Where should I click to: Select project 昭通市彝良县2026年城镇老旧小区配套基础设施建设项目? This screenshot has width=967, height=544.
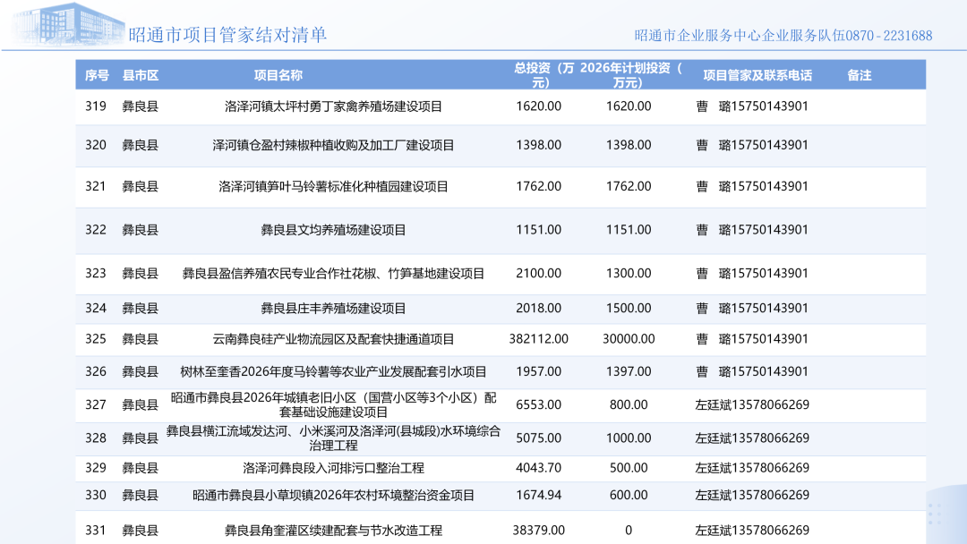tap(333, 404)
